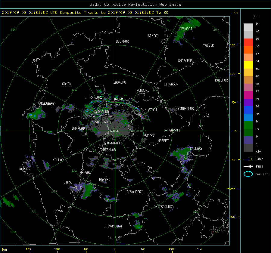This screenshot has width=271, height=253.
Task: Click the HUNGUND place label
Action: click(x=143, y=90)
